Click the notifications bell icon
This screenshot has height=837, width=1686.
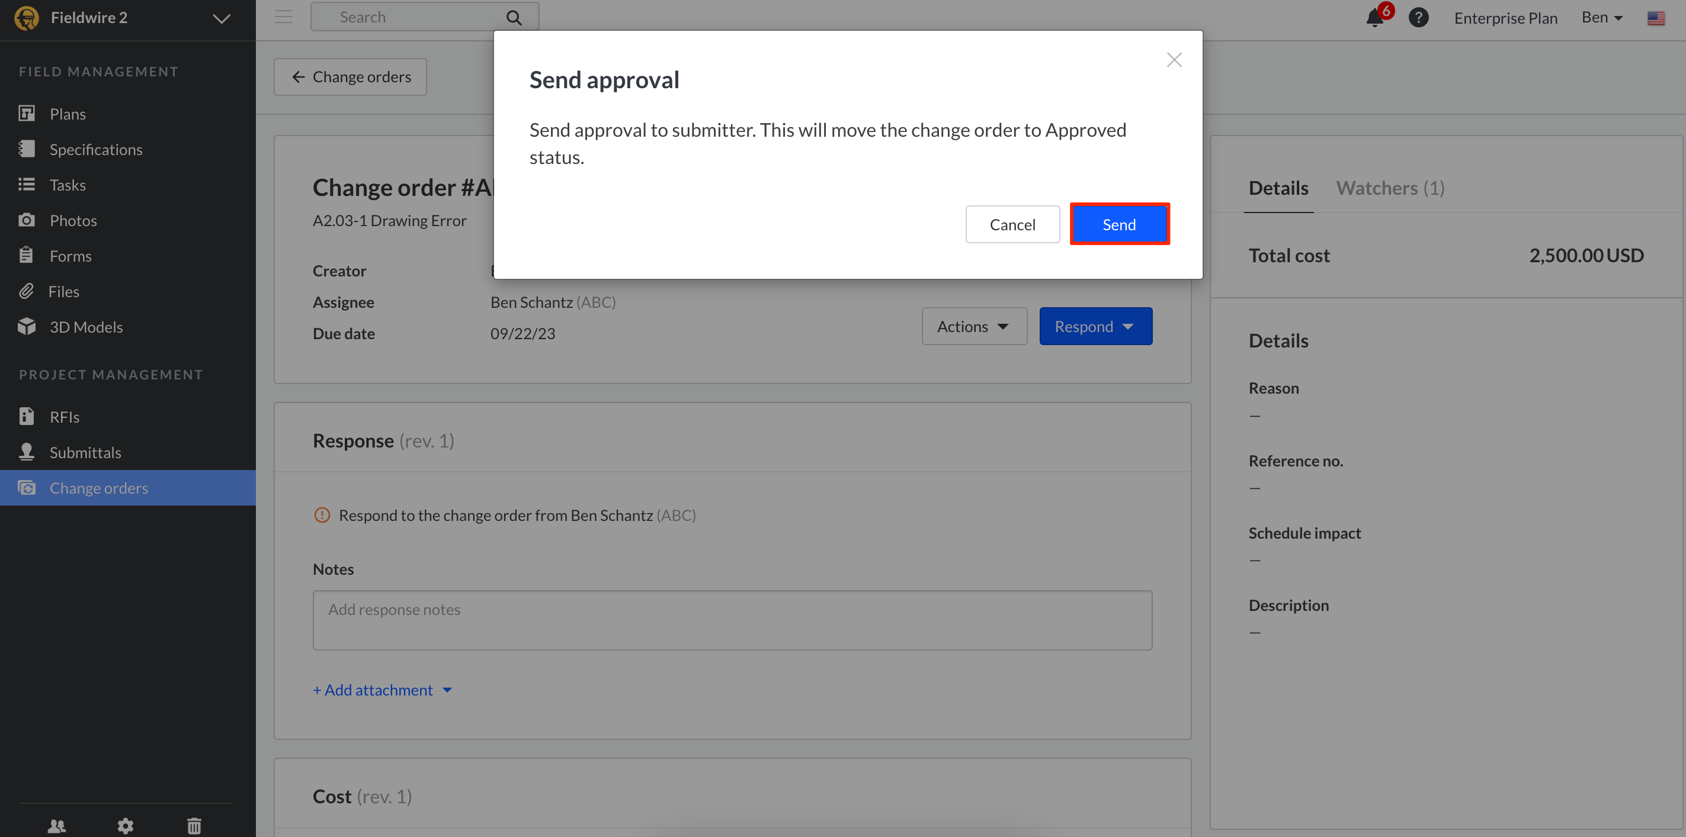pyautogui.click(x=1374, y=18)
